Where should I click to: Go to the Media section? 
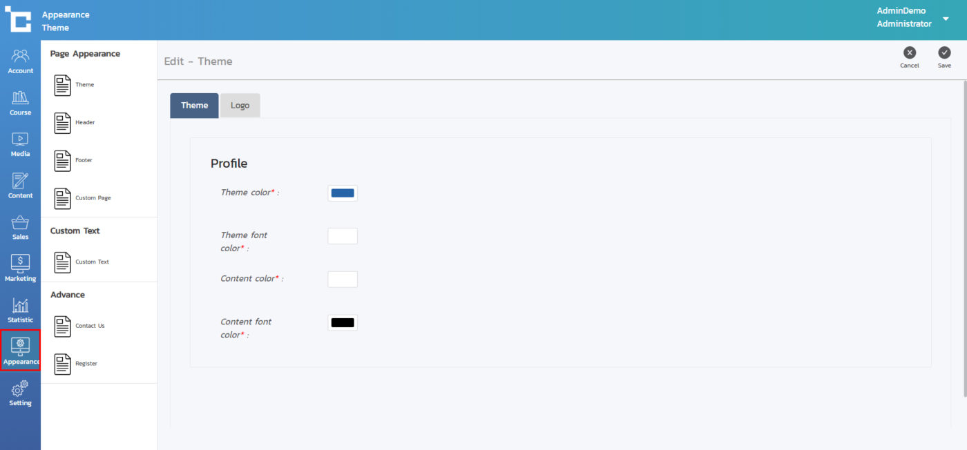(x=20, y=144)
